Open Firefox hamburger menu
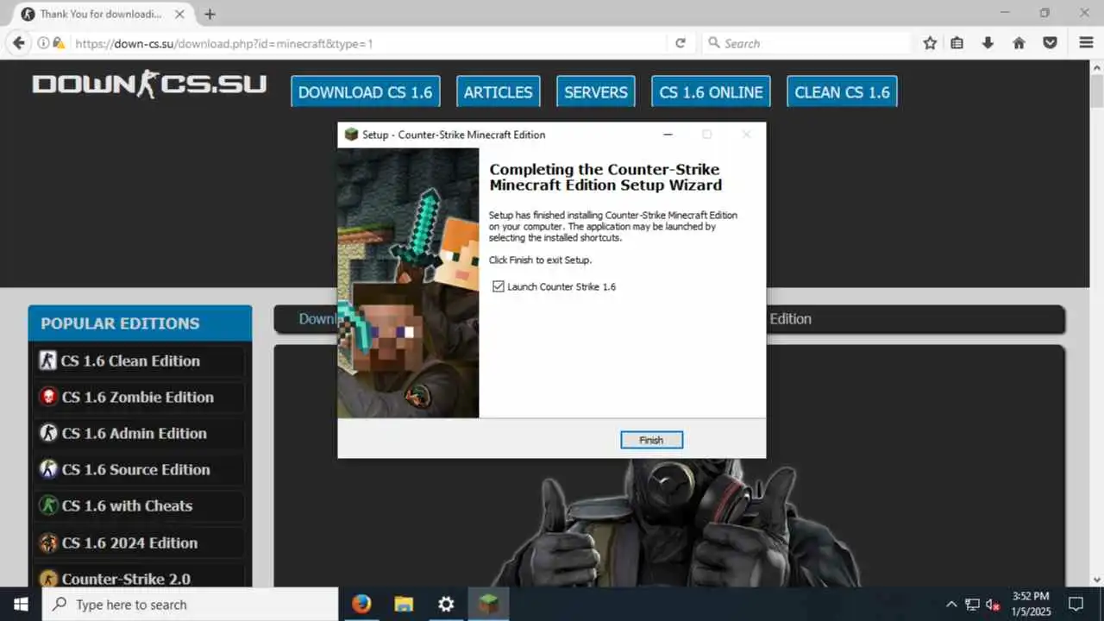Image resolution: width=1104 pixels, height=621 pixels. pyautogui.click(x=1086, y=43)
